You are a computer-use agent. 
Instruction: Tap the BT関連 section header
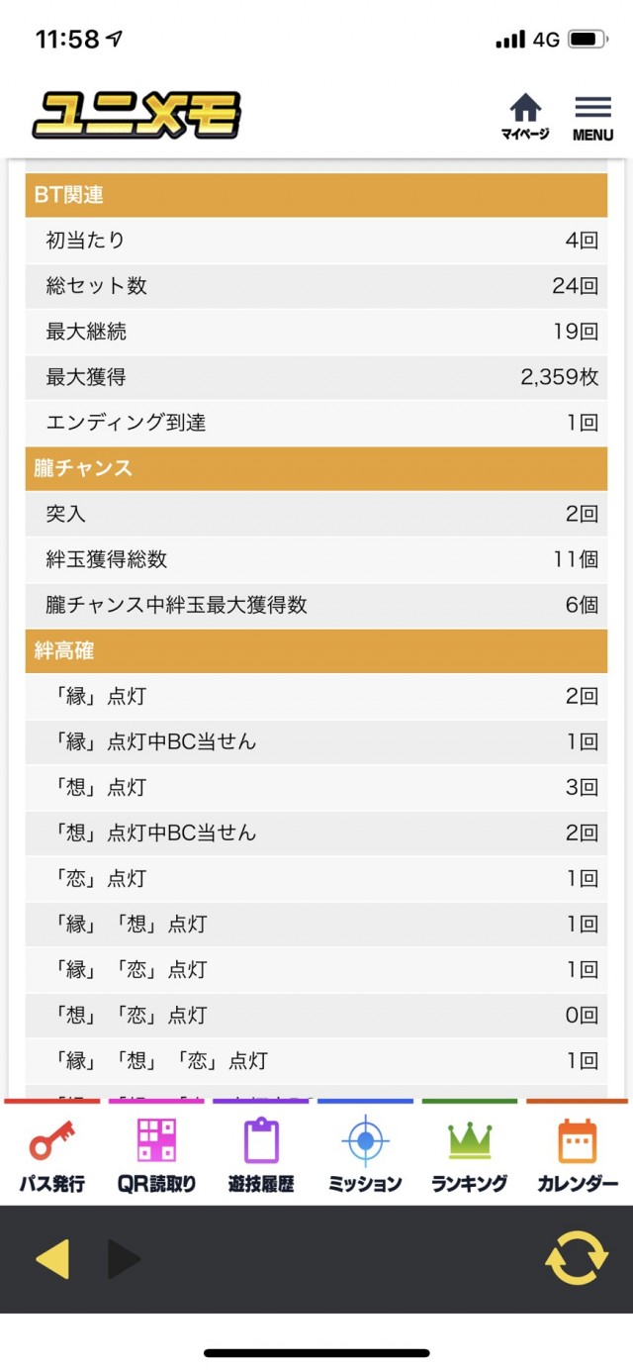click(316, 195)
